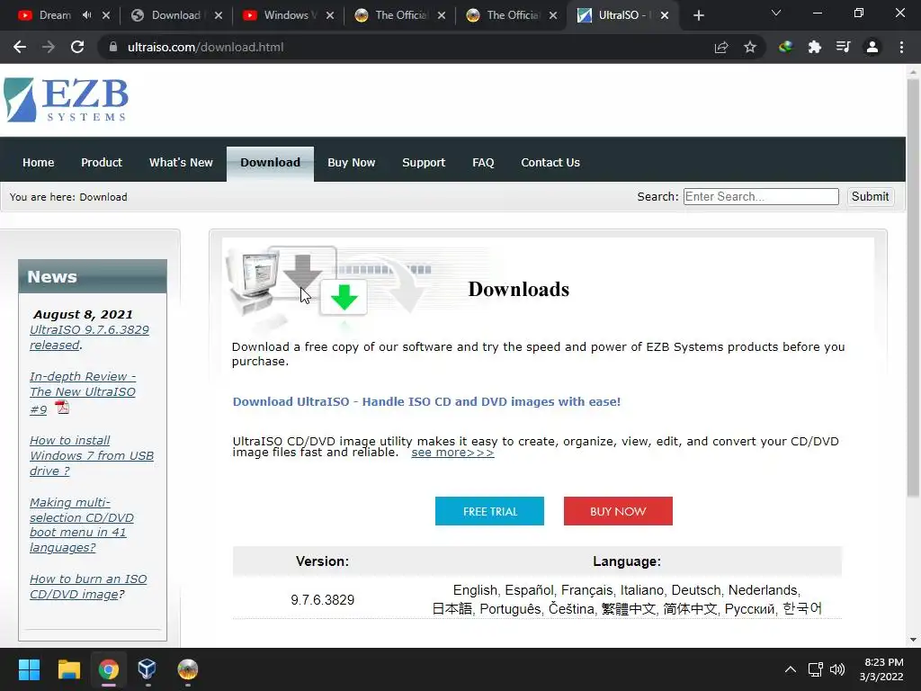The image size is (921, 691).
Task: Open the tab search chevron
Action: (776, 13)
